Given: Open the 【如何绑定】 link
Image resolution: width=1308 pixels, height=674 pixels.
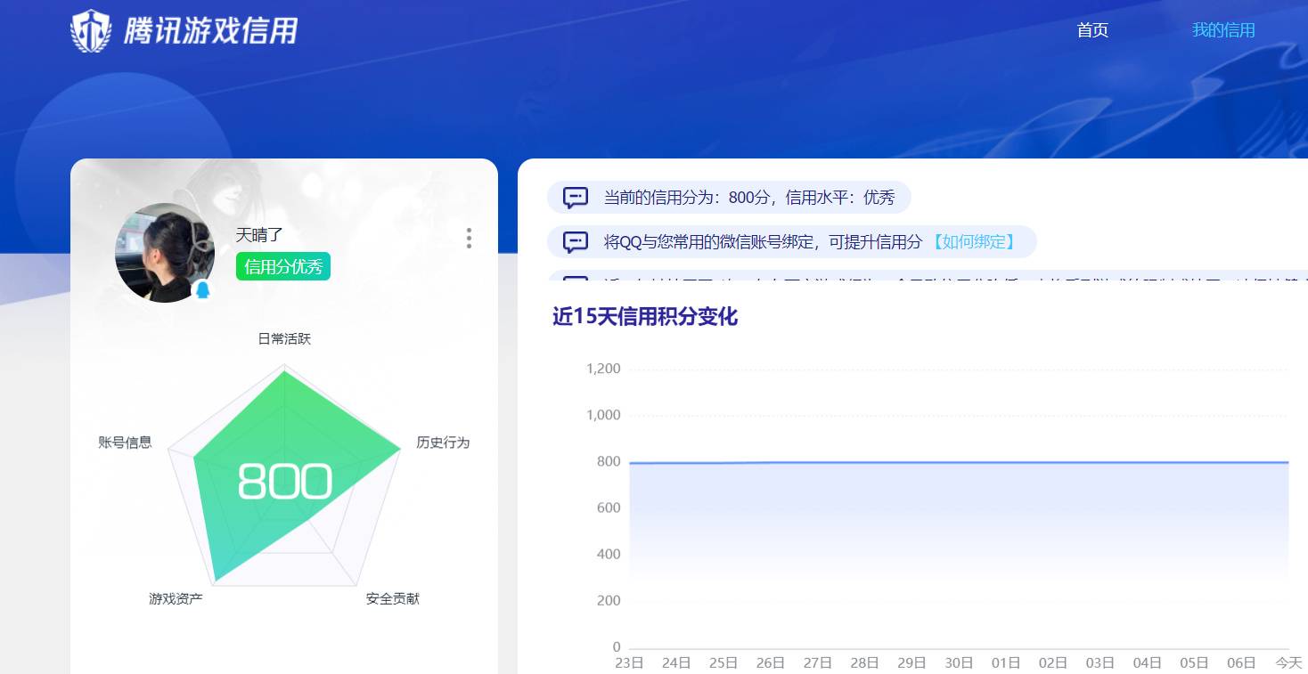Looking at the screenshot, I should pos(974,241).
